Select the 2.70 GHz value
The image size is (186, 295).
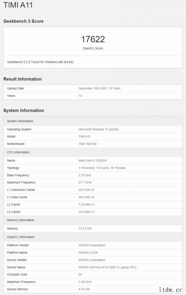(x=85, y=175)
